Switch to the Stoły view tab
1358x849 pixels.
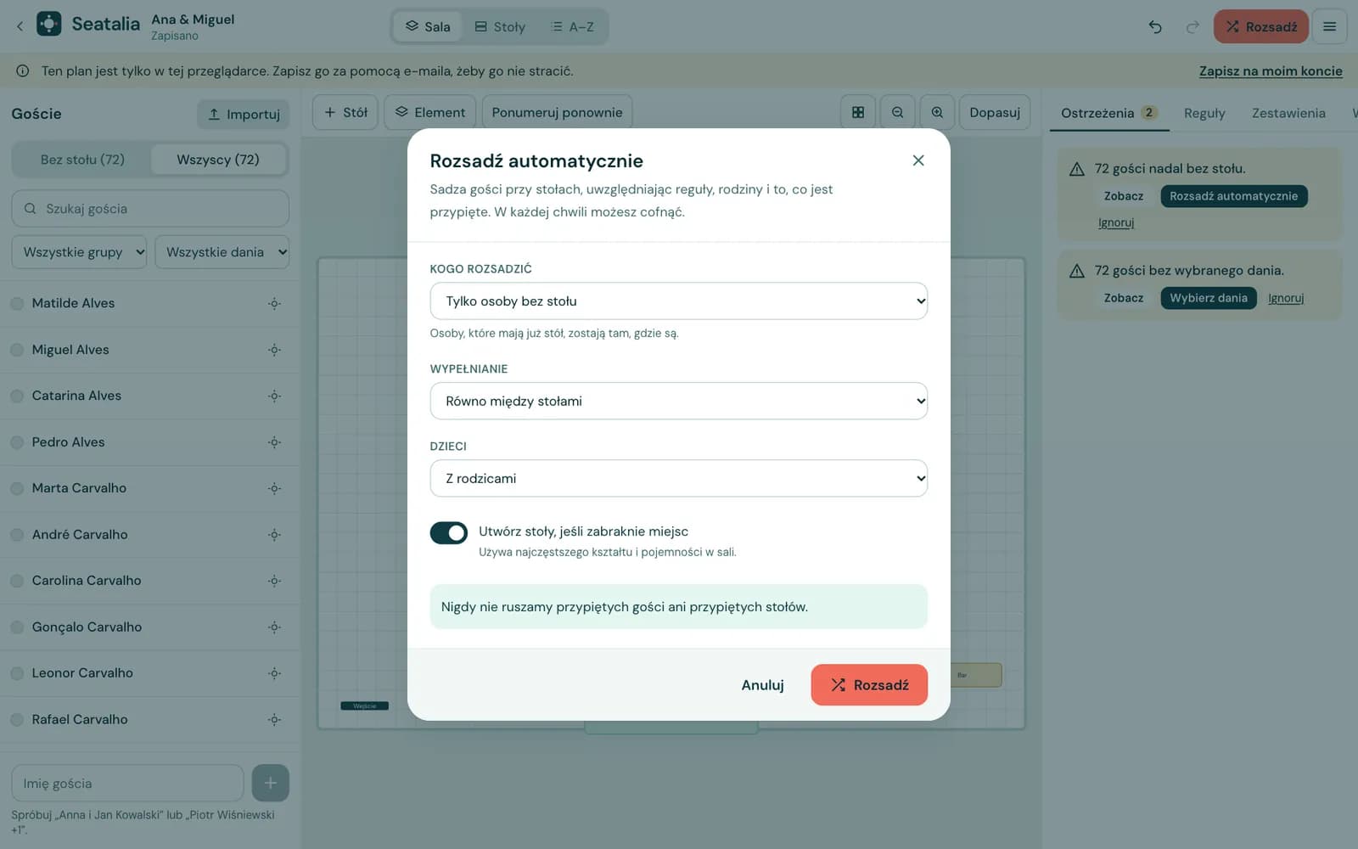[x=500, y=27]
